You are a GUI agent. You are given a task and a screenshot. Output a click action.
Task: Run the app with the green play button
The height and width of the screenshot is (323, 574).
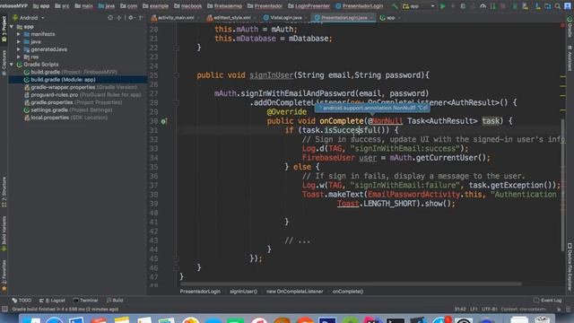tap(442, 6)
